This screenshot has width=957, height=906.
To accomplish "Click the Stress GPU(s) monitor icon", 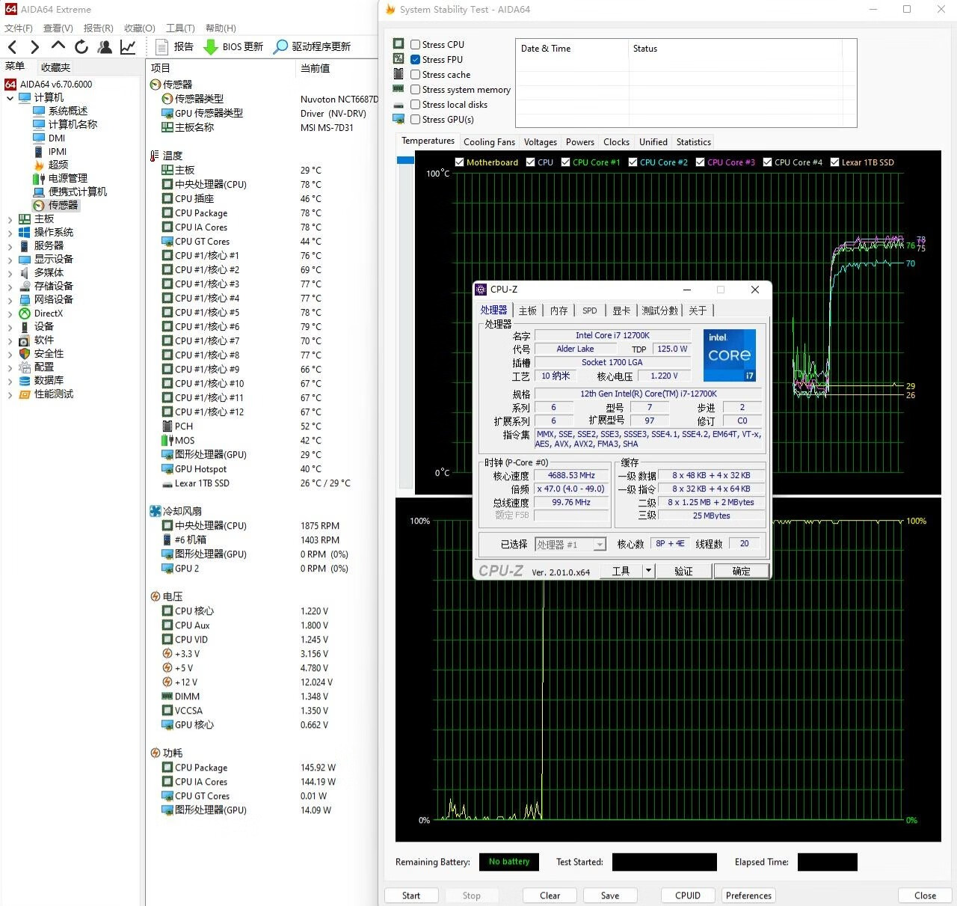I will coord(399,119).
